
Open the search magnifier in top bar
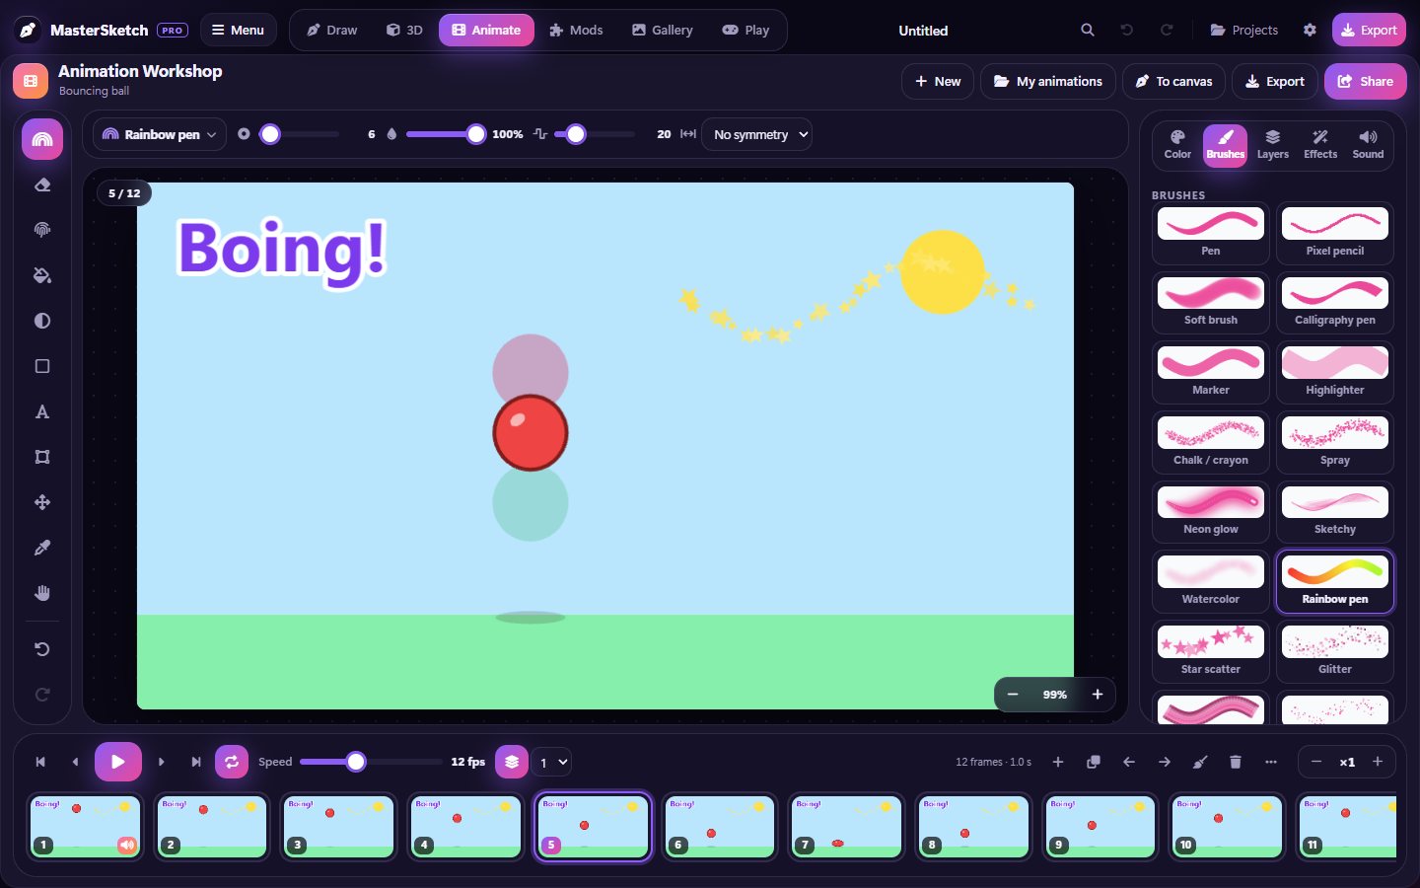click(1088, 30)
